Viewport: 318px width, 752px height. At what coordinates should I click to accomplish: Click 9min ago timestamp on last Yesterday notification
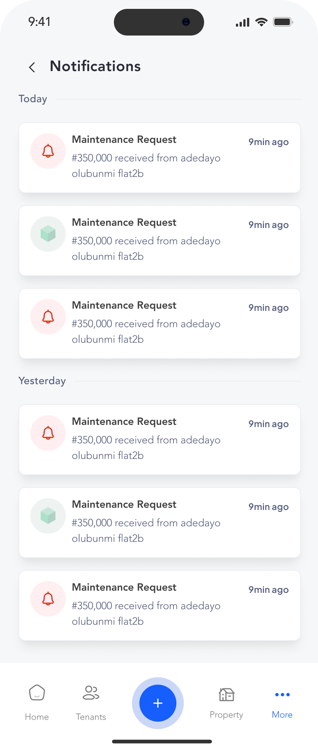[x=268, y=590]
